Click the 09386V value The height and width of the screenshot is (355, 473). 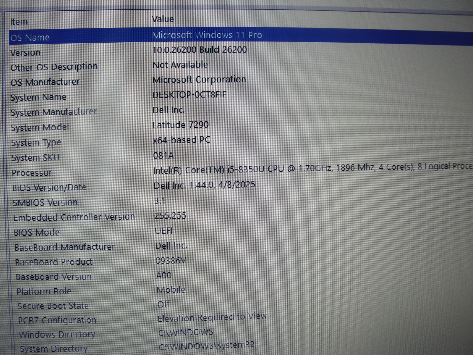click(x=171, y=260)
